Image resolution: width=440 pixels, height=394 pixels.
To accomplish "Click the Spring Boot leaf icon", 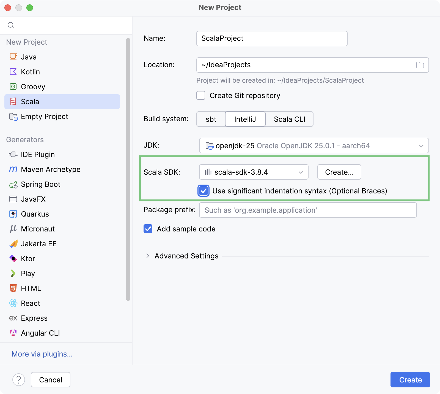I will pos(13,184).
